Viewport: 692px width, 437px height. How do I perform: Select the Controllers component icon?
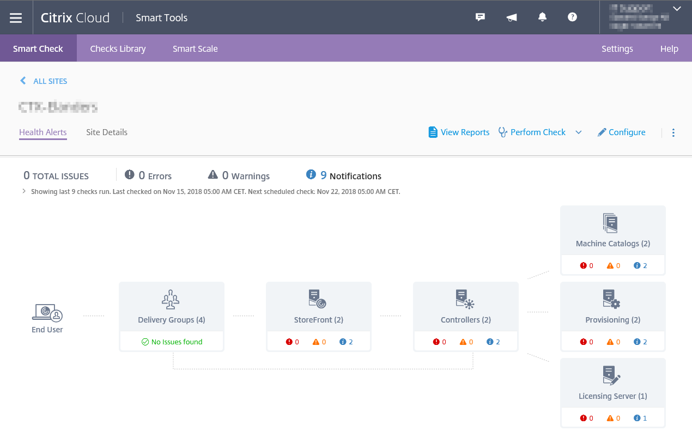465,299
